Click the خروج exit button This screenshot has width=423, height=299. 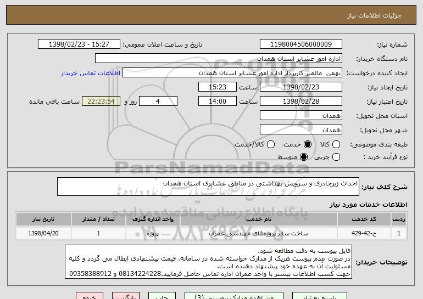(90, 296)
